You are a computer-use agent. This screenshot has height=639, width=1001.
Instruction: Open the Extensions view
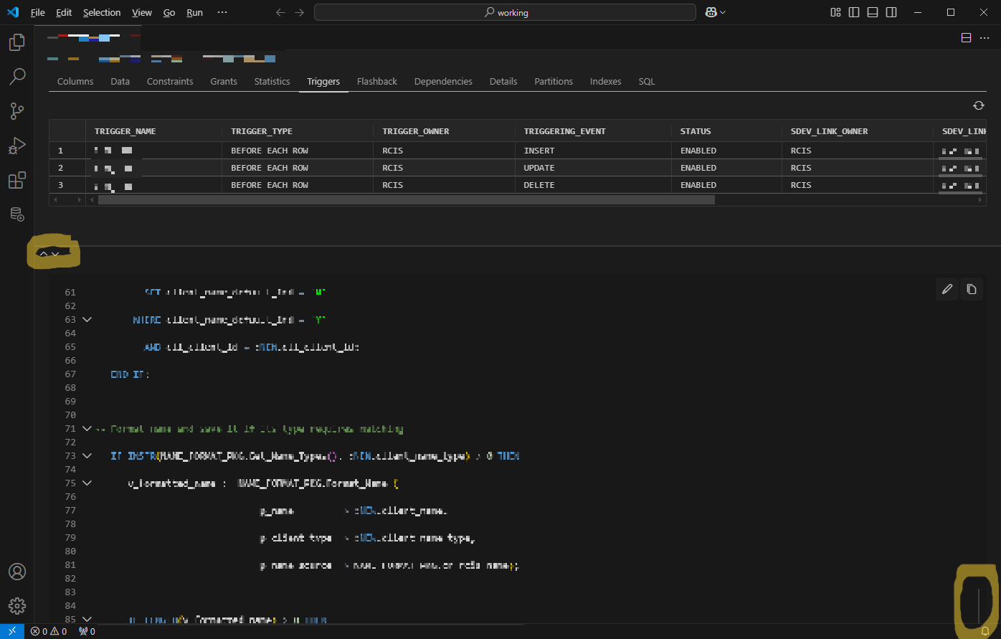tap(17, 180)
